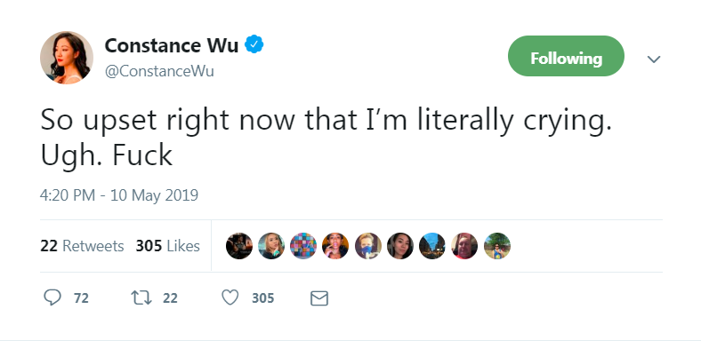
Task: Expand the tweet options chevron menu
Action: pos(654,59)
